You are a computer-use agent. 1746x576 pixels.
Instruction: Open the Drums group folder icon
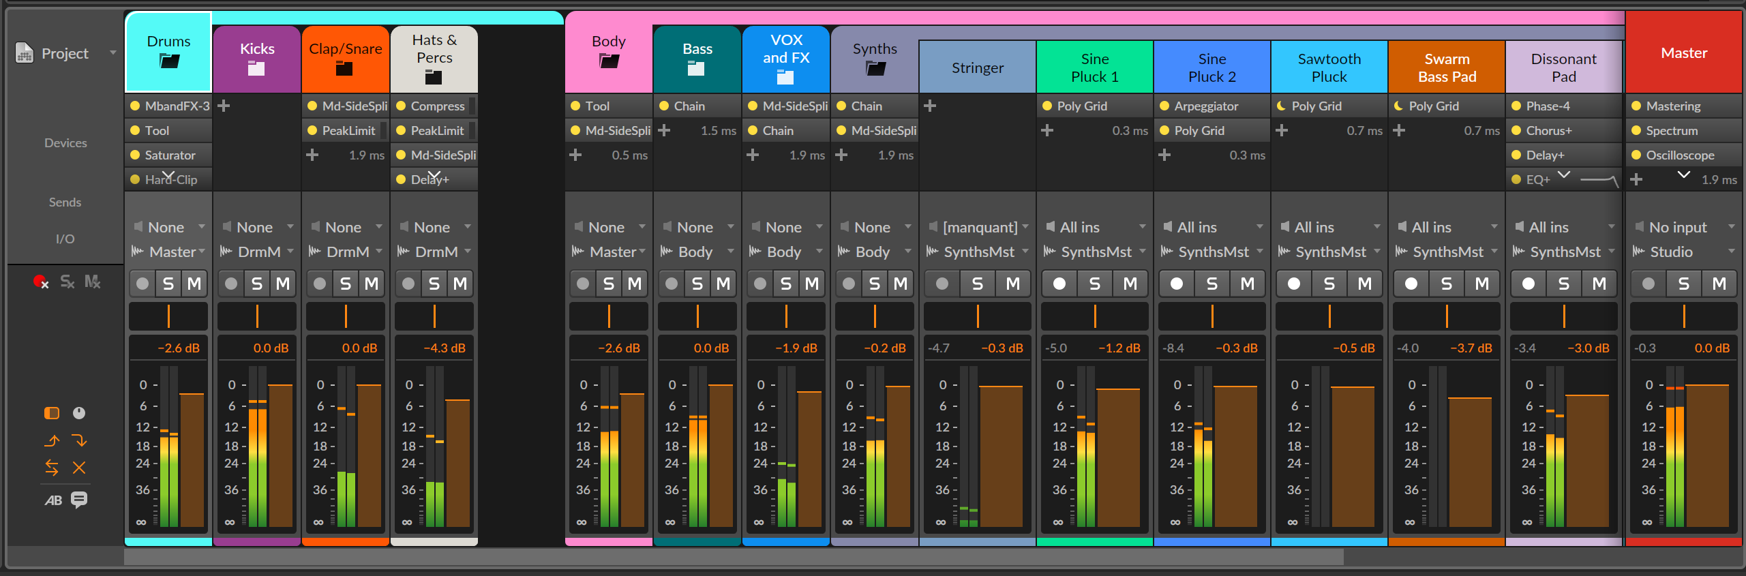[x=169, y=61]
